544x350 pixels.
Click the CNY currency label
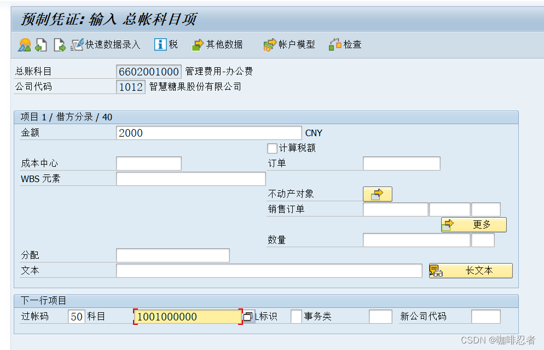314,133
